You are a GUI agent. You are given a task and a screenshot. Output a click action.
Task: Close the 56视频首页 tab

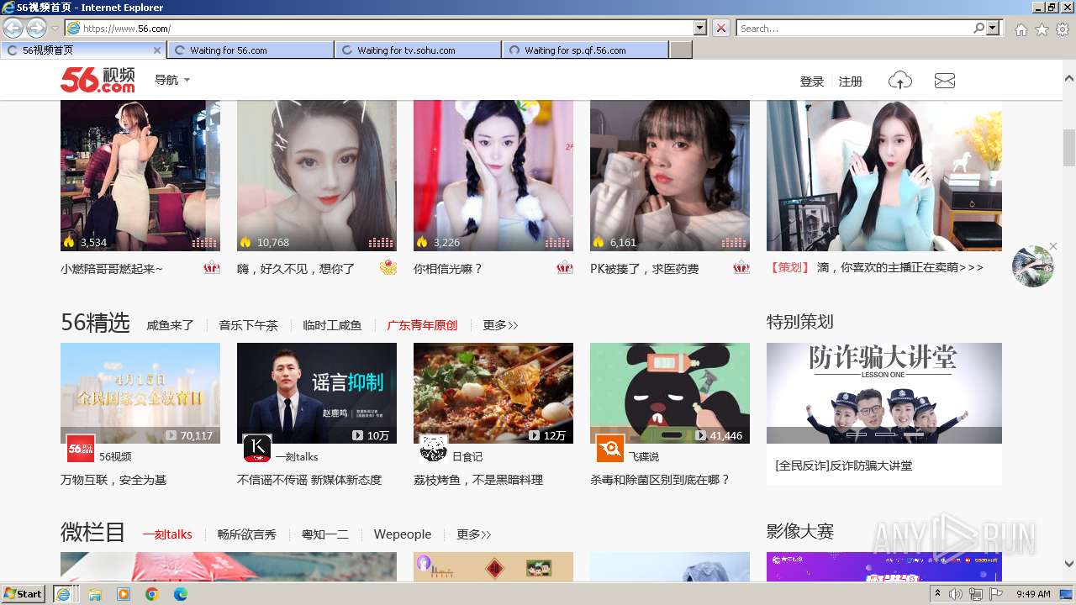[x=156, y=50]
